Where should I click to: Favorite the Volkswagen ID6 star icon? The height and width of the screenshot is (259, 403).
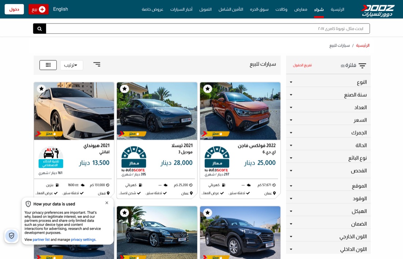click(x=208, y=89)
